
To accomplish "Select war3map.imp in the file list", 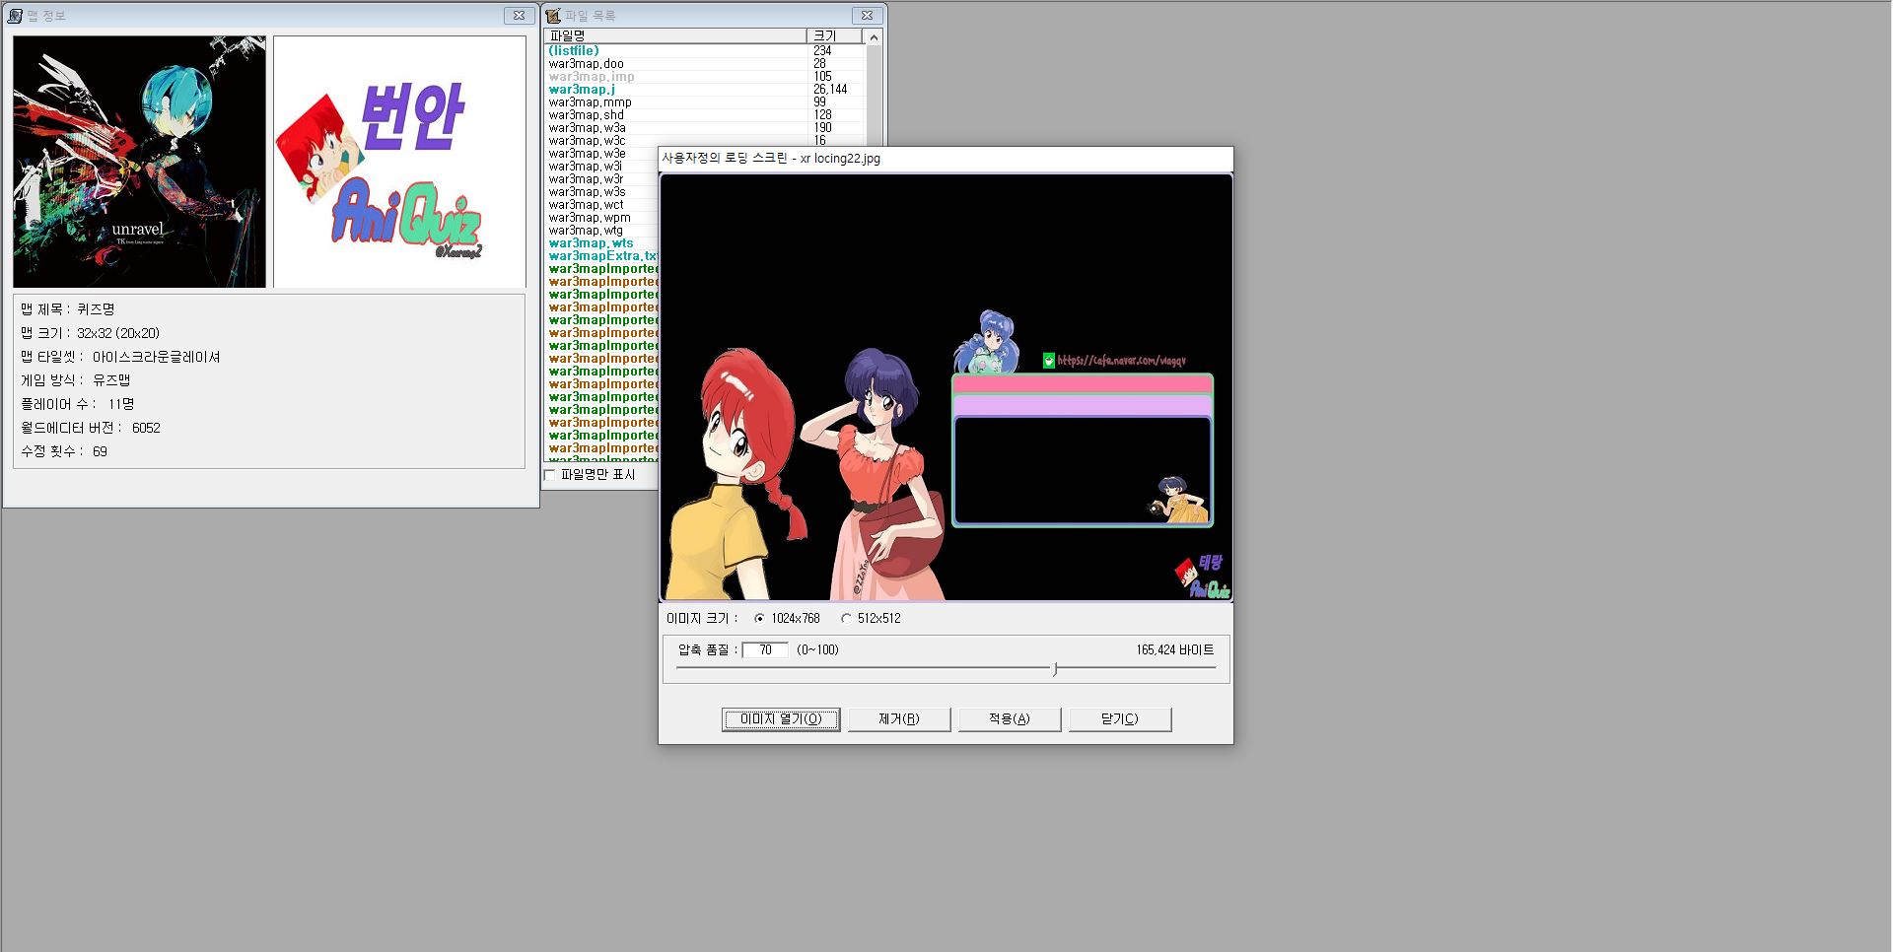I will [592, 77].
